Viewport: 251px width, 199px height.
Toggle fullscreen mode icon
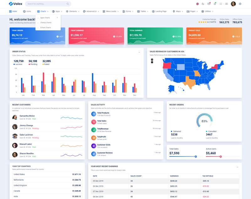tap(221, 4)
